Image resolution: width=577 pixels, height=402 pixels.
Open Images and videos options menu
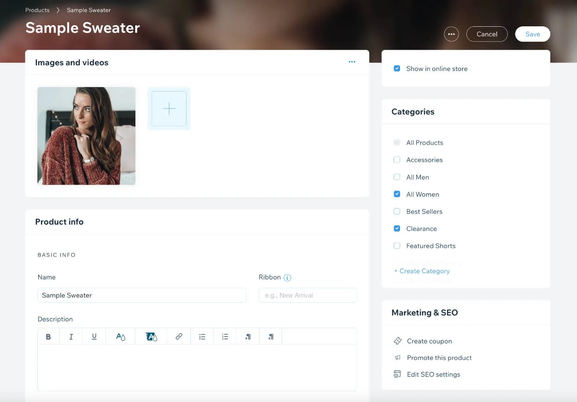(352, 62)
